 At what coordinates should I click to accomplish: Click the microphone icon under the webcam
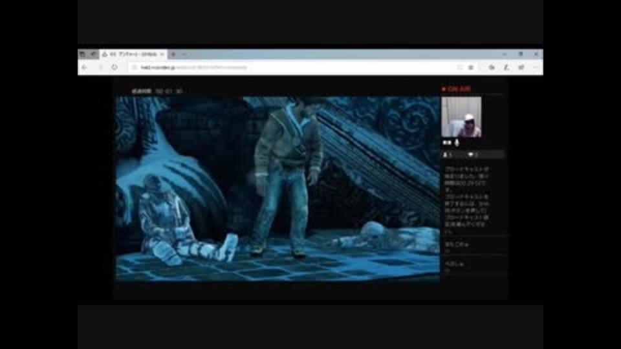coord(457,142)
